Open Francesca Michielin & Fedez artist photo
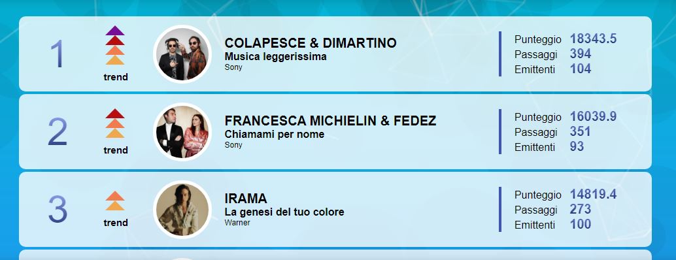Screen dimensions: 676x260 point(182,132)
